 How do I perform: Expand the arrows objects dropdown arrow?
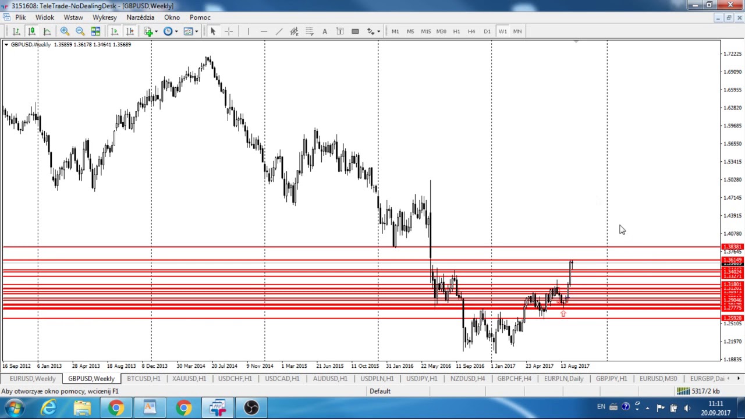coord(378,31)
